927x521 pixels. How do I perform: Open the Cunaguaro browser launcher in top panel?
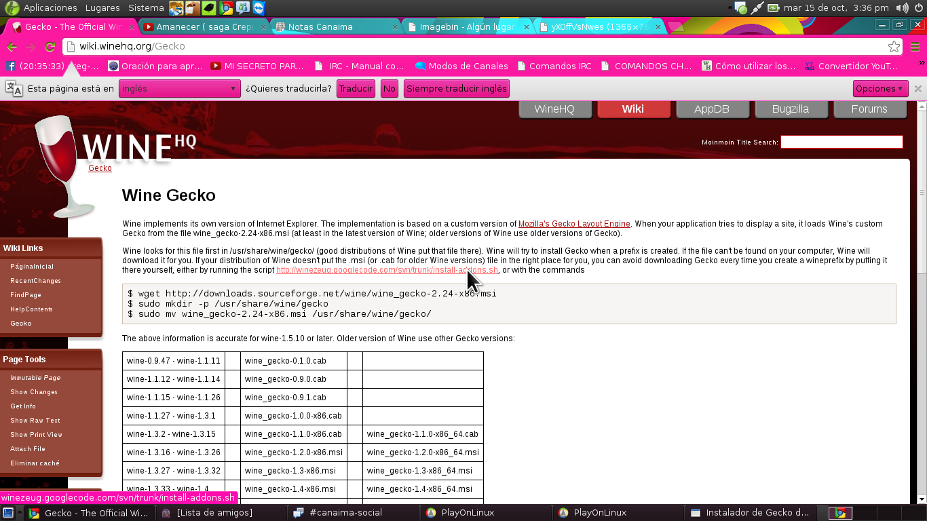pyautogui.click(x=176, y=8)
